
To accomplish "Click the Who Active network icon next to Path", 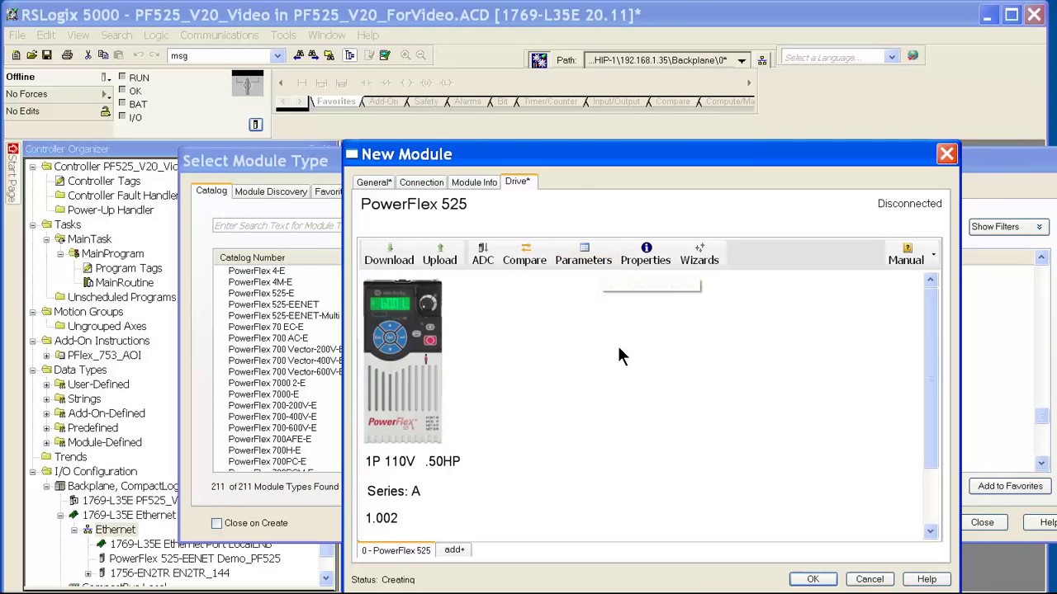I will (x=538, y=59).
